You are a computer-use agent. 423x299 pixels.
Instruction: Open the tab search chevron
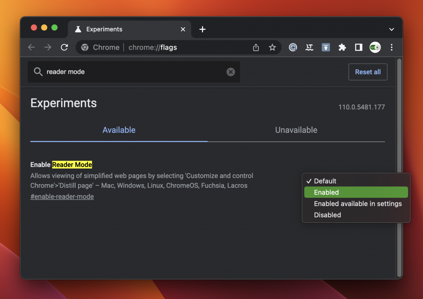pyautogui.click(x=392, y=29)
